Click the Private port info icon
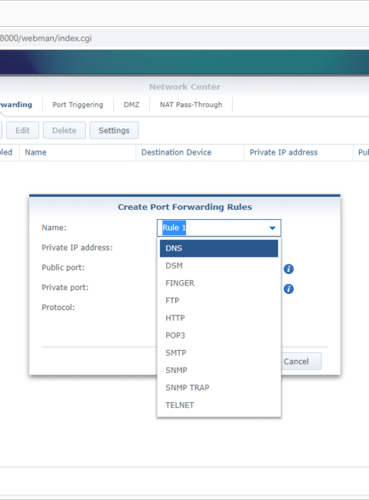Image resolution: width=369 pixels, height=500 pixels. pos(289,289)
